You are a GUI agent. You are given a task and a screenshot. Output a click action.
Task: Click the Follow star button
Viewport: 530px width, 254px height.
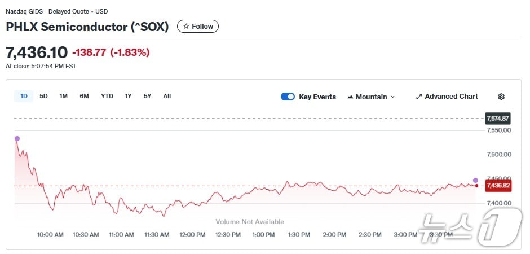point(198,27)
